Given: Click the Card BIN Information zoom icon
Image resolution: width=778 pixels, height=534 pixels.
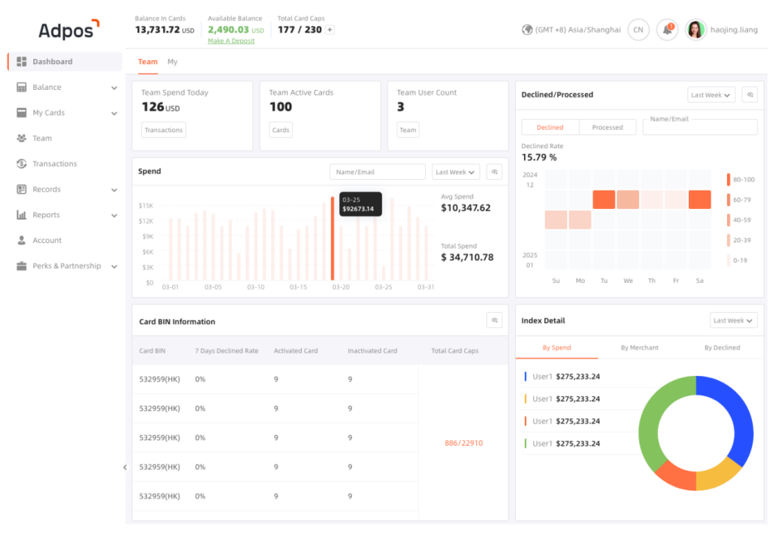Looking at the screenshot, I should pos(494,321).
